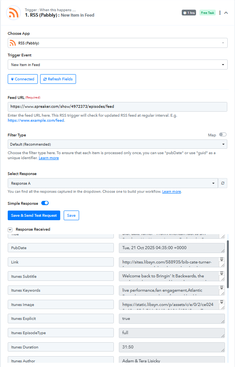Click into the Feed URL input field
Screen dimensions: 235x367
coord(117,106)
